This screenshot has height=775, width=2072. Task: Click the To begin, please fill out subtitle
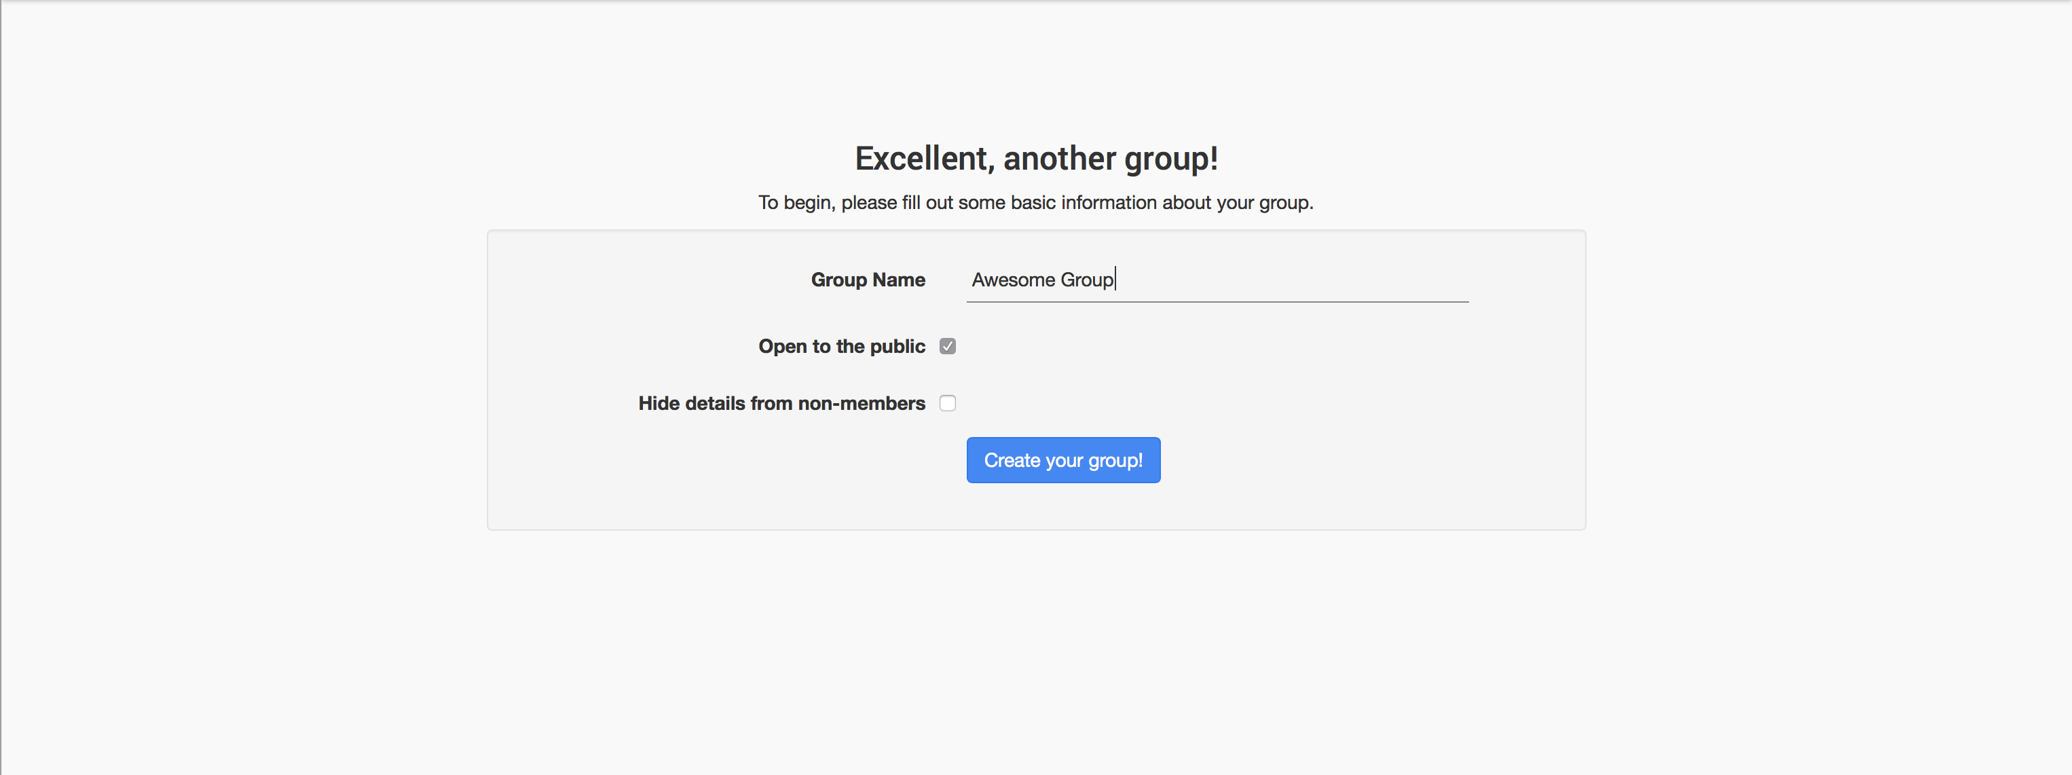[x=1035, y=203]
